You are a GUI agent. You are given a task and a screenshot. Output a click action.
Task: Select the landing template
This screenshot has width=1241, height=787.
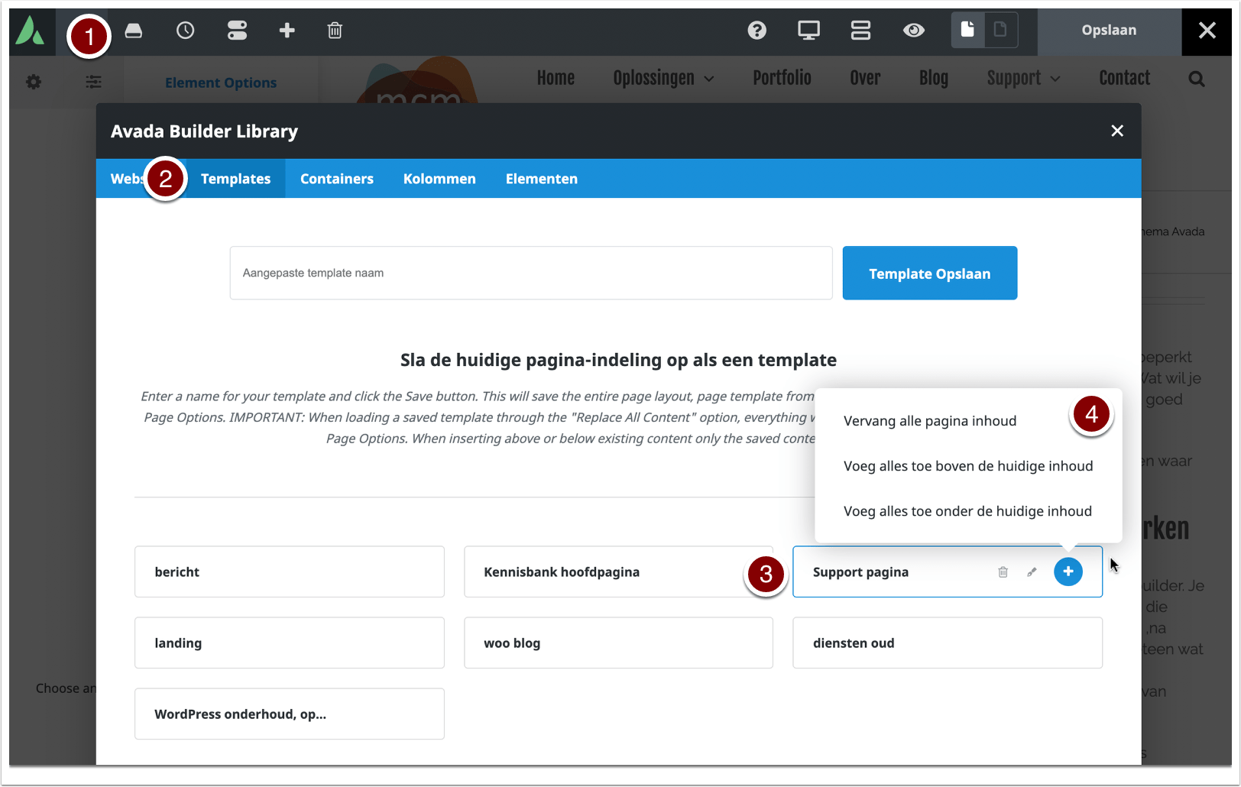(x=290, y=643)
